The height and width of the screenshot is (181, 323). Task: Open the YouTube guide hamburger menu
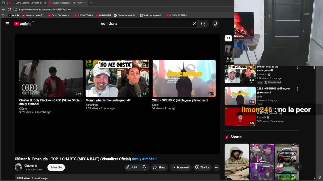coord(7,24)
